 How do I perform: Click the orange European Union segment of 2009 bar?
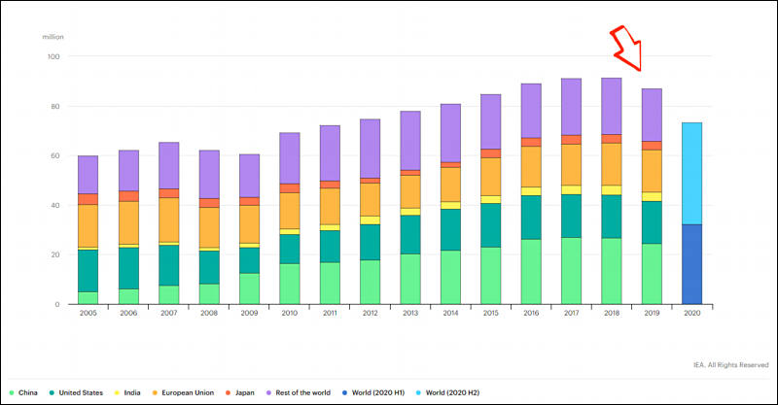[x=249, y=224]
